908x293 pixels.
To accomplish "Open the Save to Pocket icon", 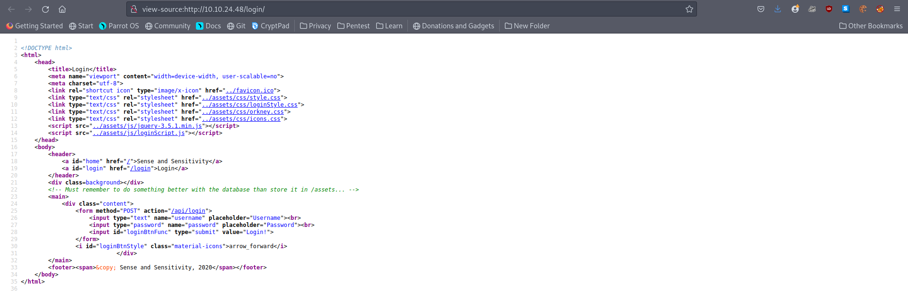I will coord(761,9).
